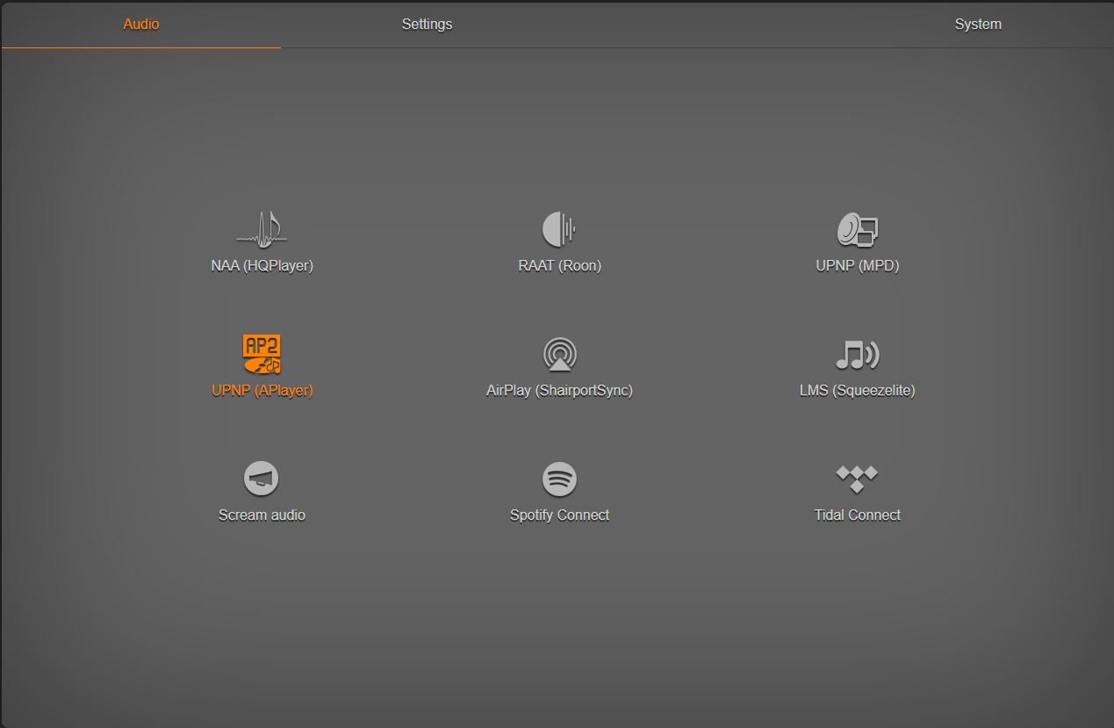Click the "Scream audio" label
Image resolution: width=1114 pixels, height=728 pixels.
[x=262, y=515]
